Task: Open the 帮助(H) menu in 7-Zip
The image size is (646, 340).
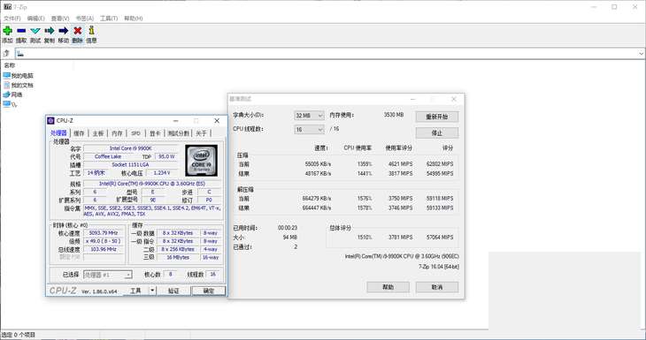Action: pos(134,19)
